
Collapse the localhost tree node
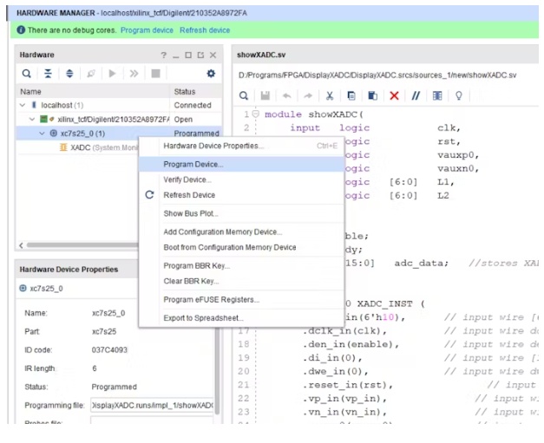[x=23, y=105]
